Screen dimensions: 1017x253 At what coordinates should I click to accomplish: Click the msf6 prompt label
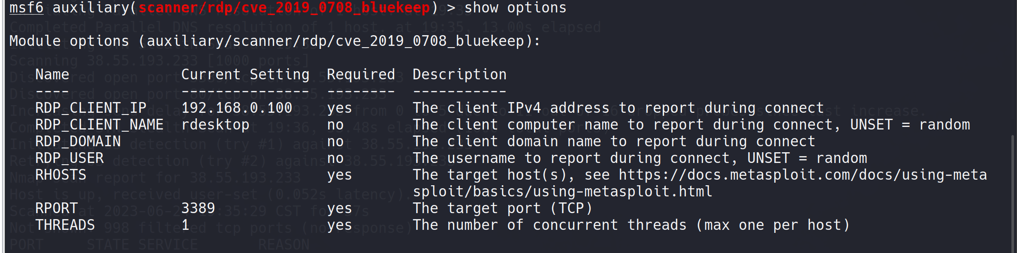pos(26,8)
